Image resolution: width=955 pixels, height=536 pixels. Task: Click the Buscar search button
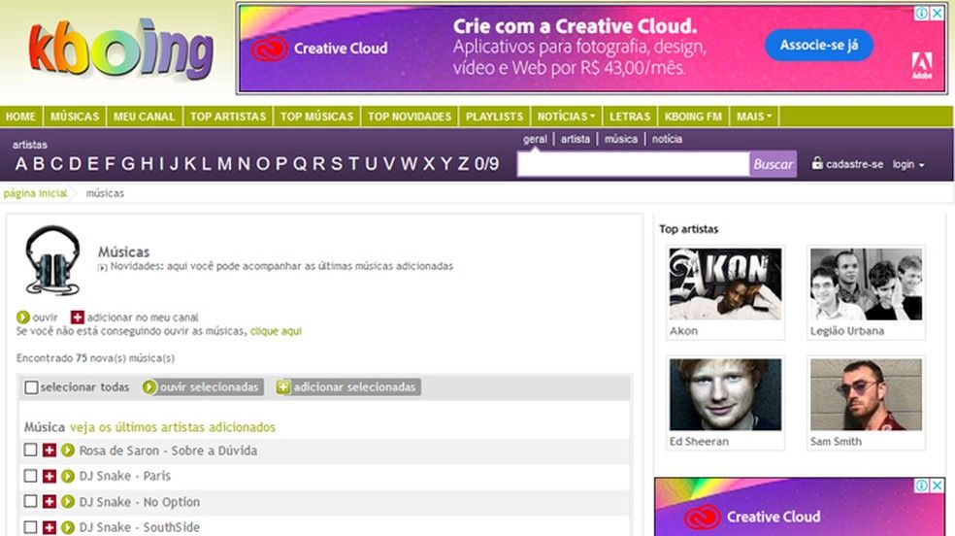point(773,164)
